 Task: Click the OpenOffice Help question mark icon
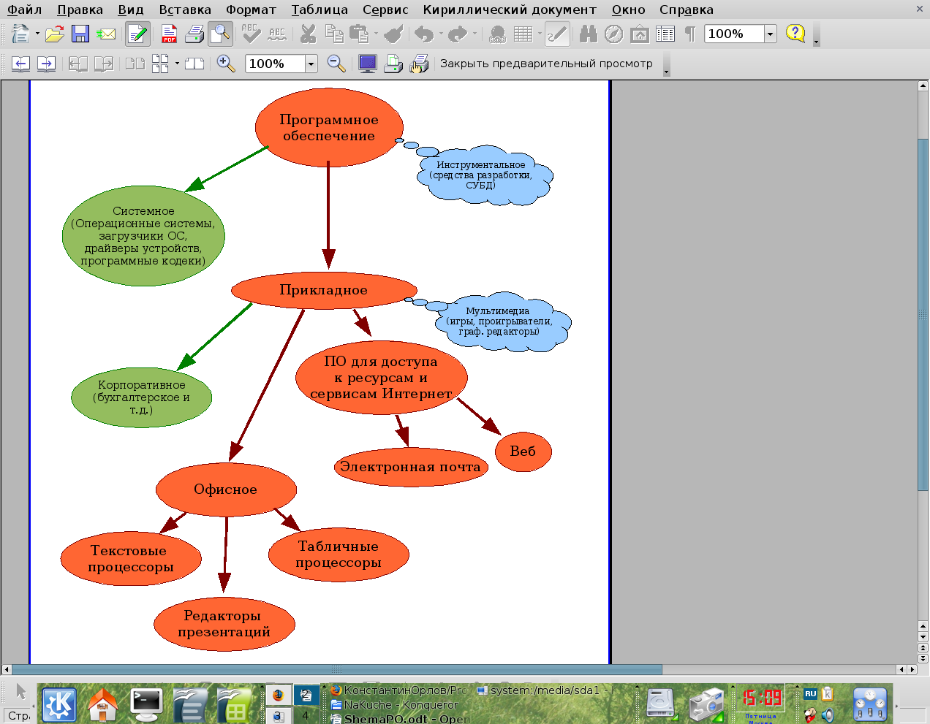pyautogui.click(x=795, y=34)
